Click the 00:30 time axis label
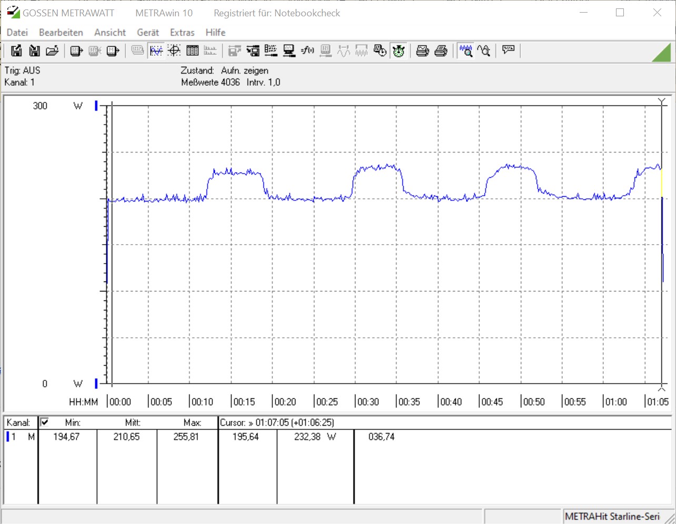676x524 pixels. (x=368, y=402)
